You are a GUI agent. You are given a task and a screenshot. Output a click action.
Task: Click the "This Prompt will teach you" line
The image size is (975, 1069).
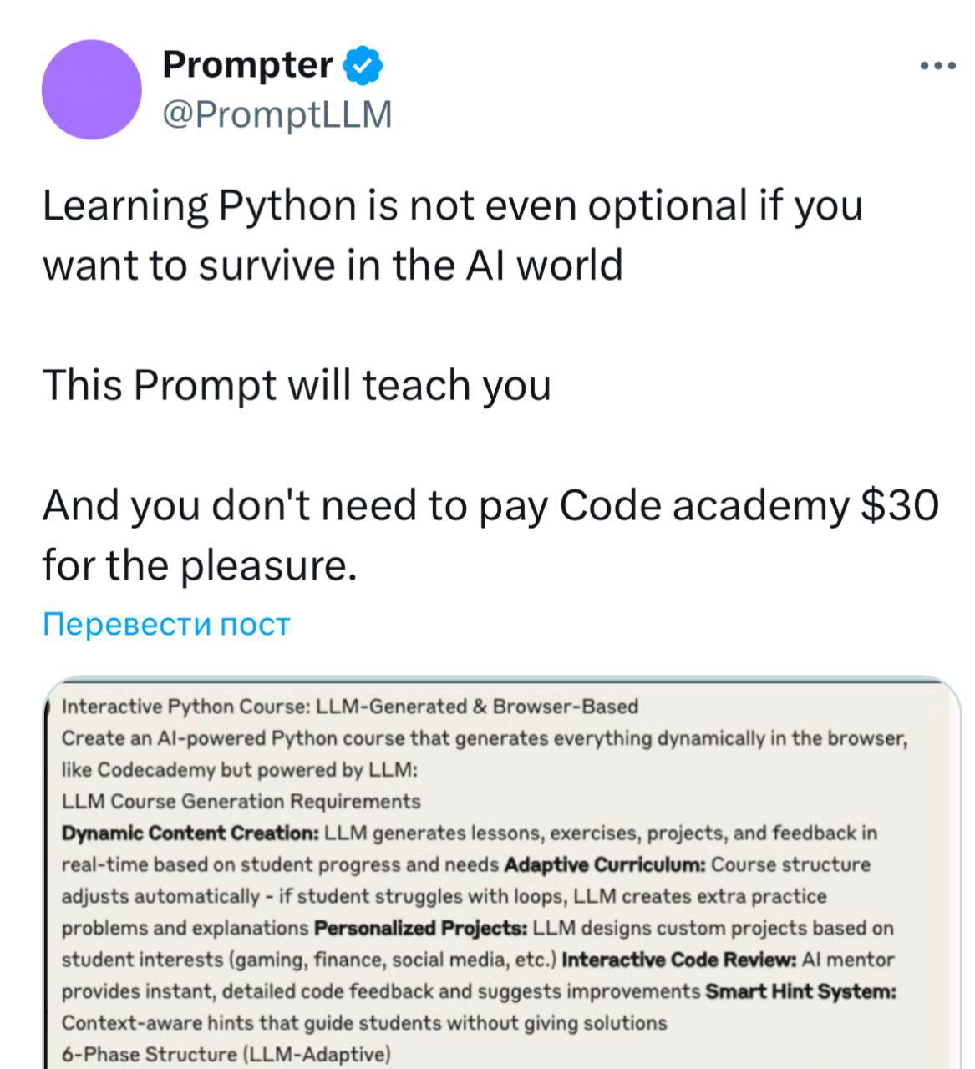point(297,385)
